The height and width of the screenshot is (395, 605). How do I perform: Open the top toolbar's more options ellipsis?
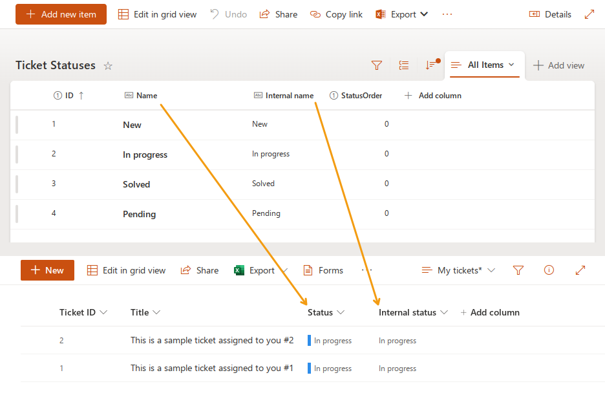click(x=447, y=14)
